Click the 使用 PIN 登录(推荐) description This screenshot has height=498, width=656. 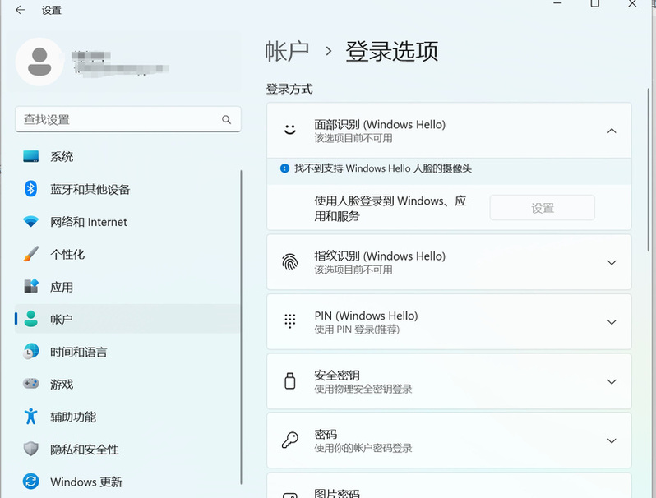point(357,330)
